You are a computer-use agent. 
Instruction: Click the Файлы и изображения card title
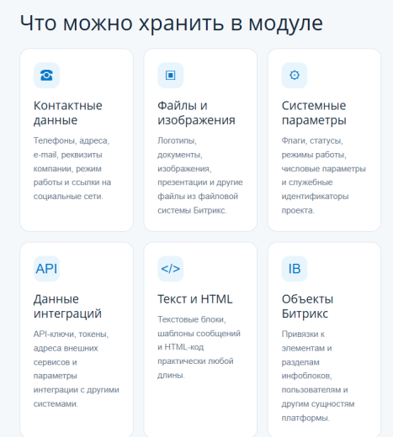[x=196, y=113]
